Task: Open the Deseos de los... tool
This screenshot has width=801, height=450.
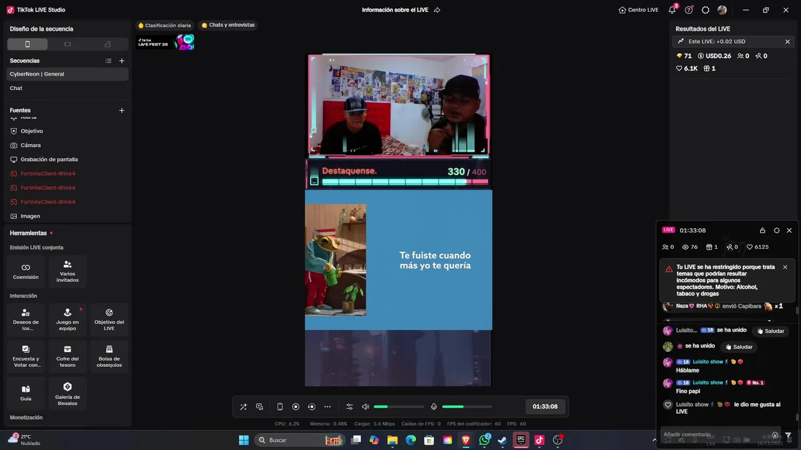Action: point(26,320)
